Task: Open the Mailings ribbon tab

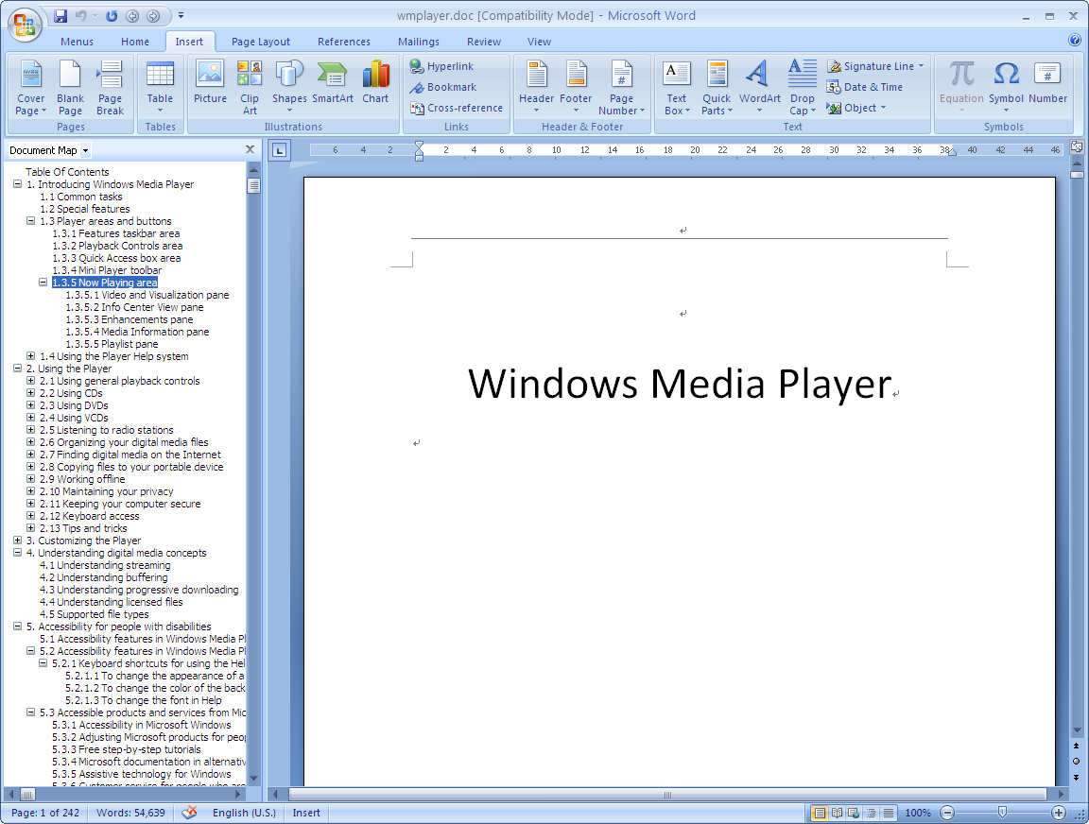Action: pos(418,42)
